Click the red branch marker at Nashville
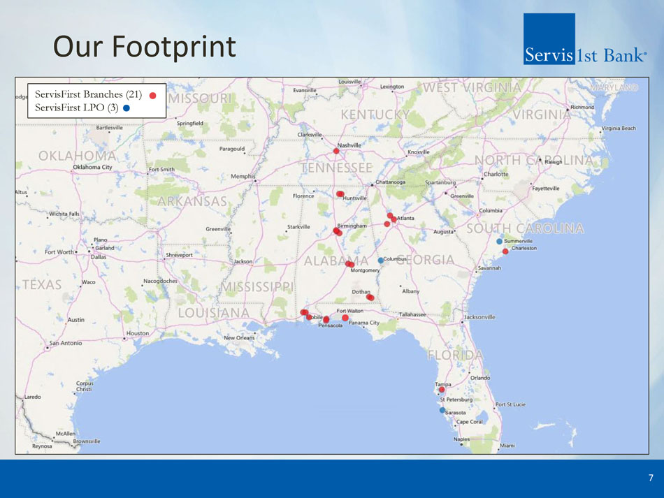Screen dimensions: 664x498 336,151
